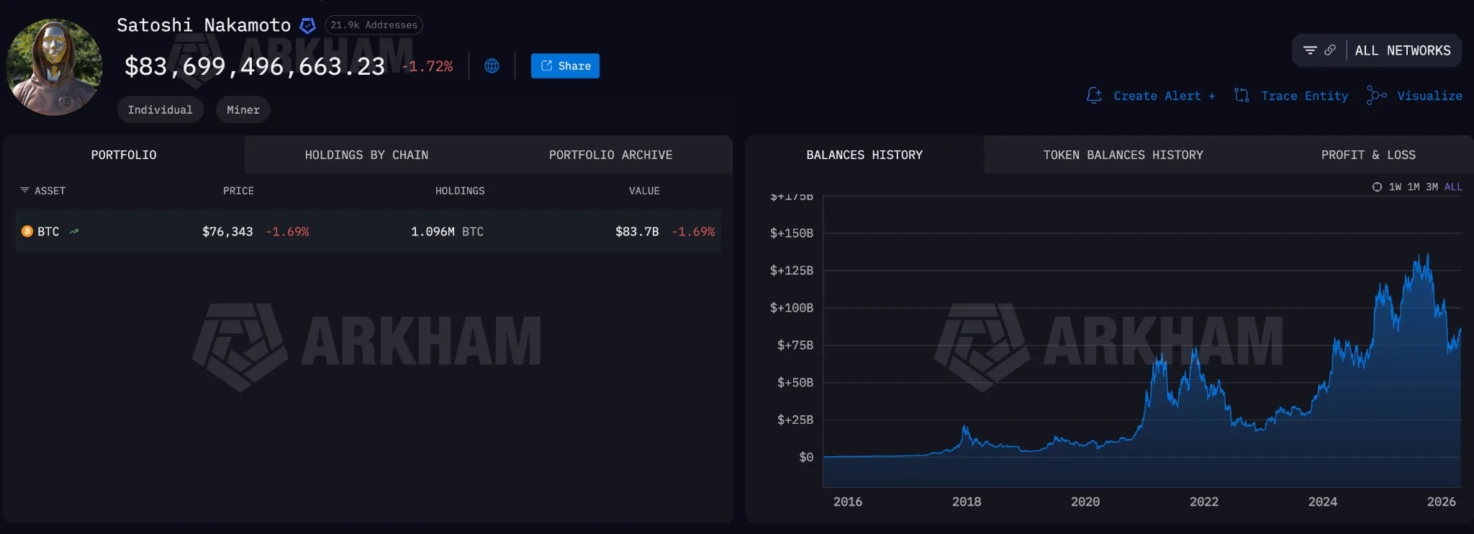Select the Visualize graph icon

tap(1374, 96)
